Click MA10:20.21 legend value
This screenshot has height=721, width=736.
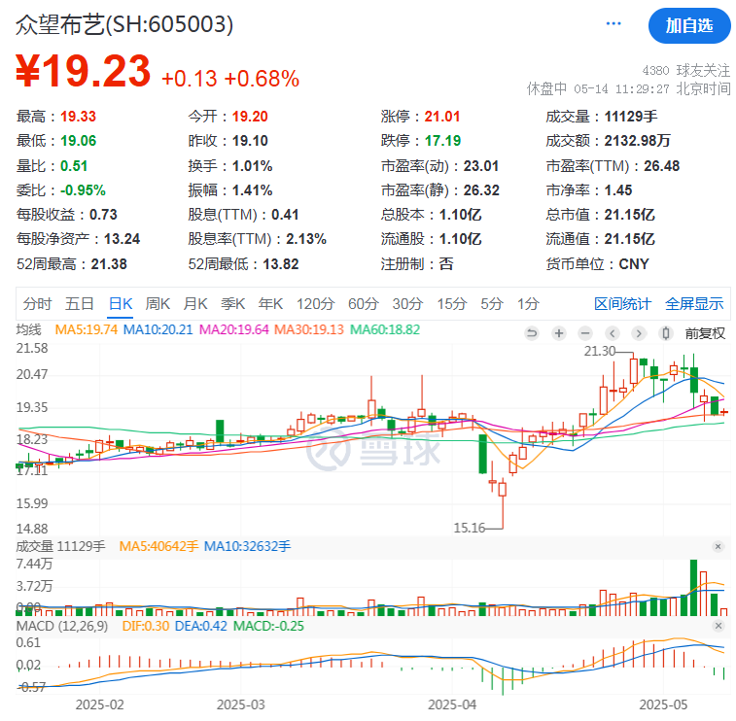coord(158,329)
